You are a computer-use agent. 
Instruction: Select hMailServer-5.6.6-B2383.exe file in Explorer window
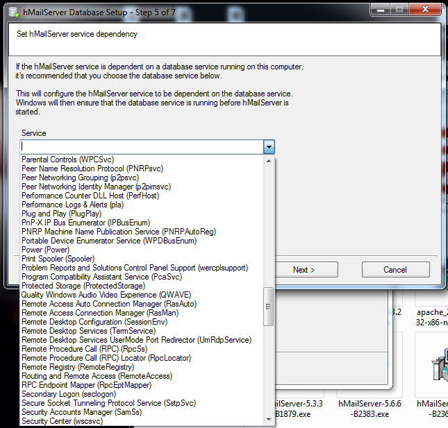(x=370, y=409)
